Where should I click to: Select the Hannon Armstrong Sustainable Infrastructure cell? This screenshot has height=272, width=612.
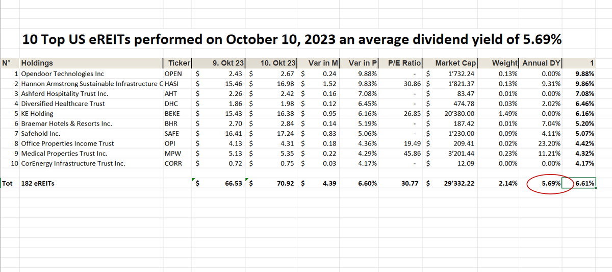point(91,83)
